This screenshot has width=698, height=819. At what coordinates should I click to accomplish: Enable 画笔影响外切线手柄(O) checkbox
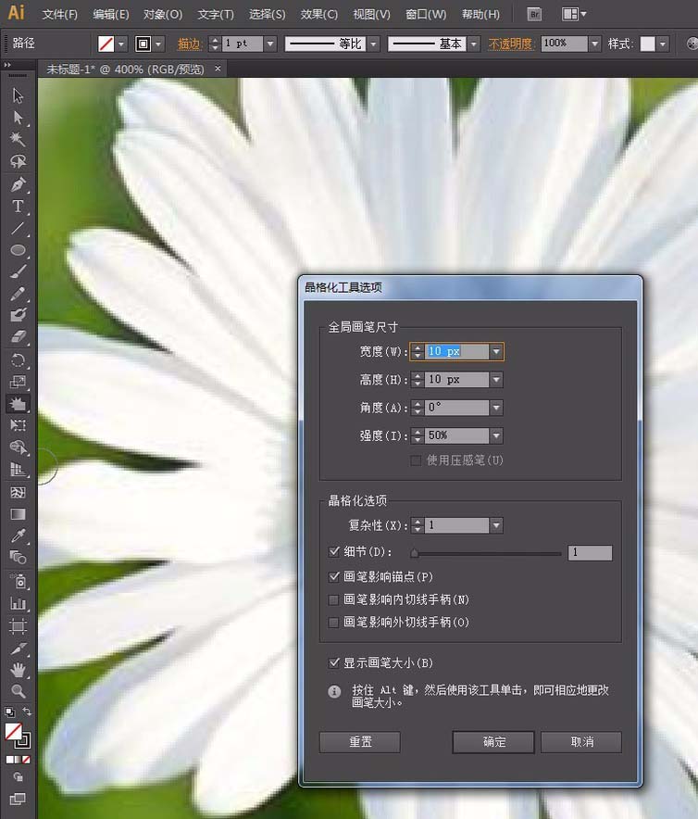click(333, 622)
